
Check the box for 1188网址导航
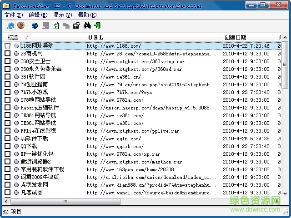(7, 46)
